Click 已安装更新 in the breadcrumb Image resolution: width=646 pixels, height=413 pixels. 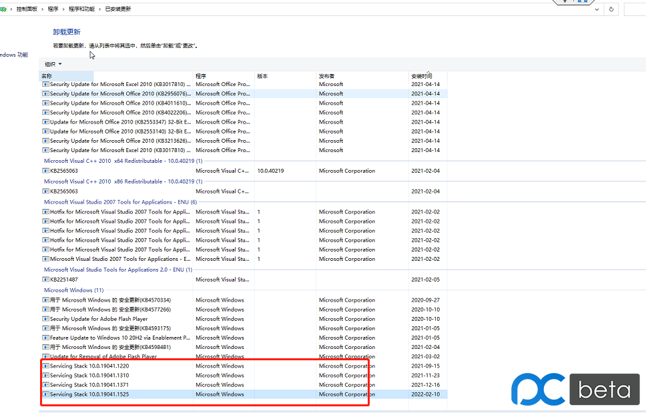pyautogui.click(x=118, y=9)
